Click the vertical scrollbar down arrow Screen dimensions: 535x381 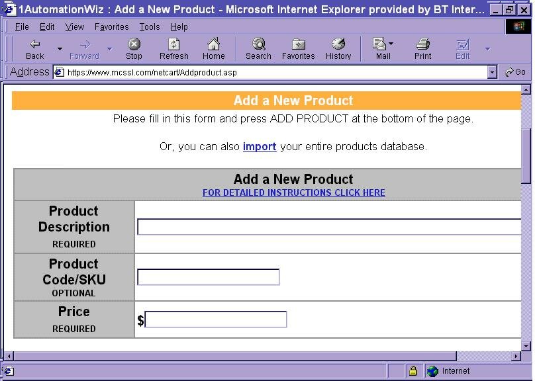[526, 345]
